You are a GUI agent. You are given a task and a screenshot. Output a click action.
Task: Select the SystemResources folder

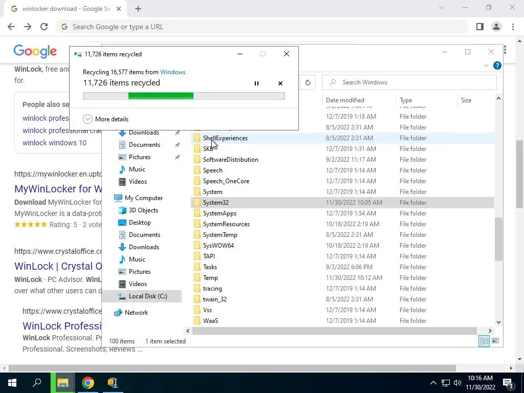point(342,224)
